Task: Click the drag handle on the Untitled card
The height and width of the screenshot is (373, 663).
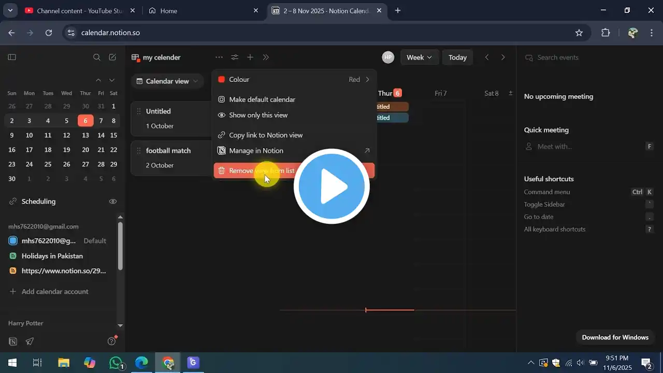Action: coord(139,111)
